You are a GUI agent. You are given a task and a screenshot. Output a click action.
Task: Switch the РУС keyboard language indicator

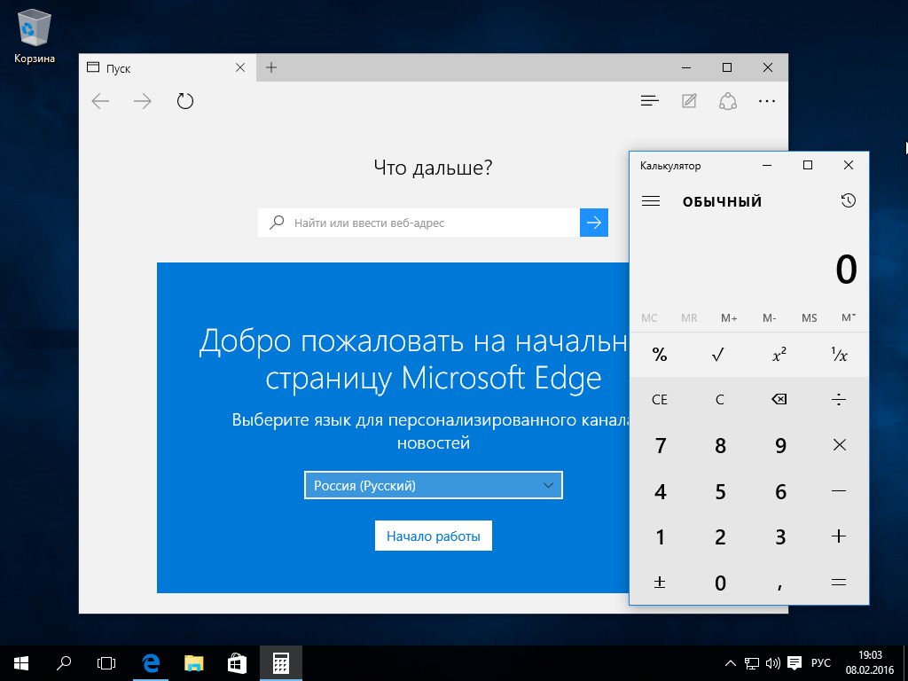pos(821,662)
